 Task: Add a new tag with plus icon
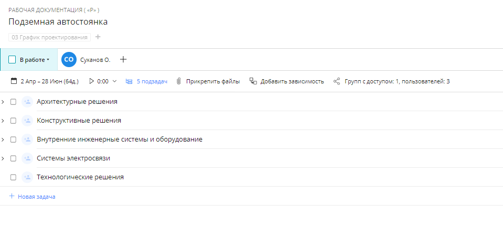[x=98, y=37]
